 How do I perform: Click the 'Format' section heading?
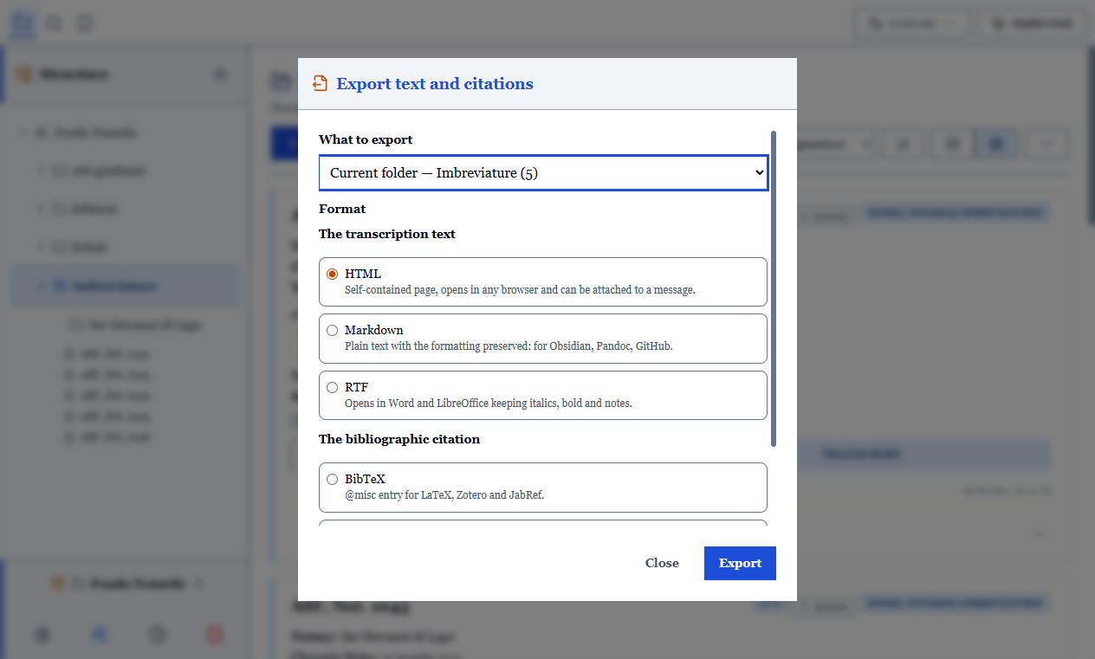tap(342, 209)
